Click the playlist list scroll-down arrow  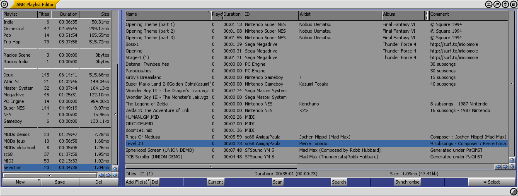pyautogui.click(x=115, y=175)
